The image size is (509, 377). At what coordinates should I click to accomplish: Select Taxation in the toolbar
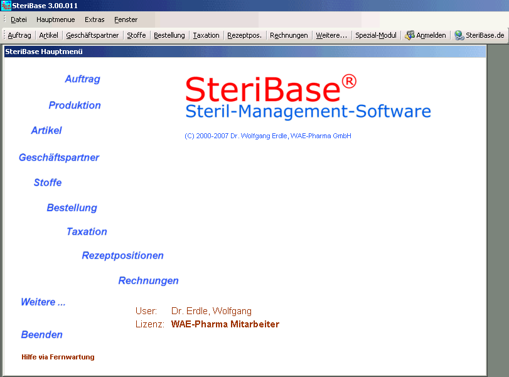(x=206, y=35)
